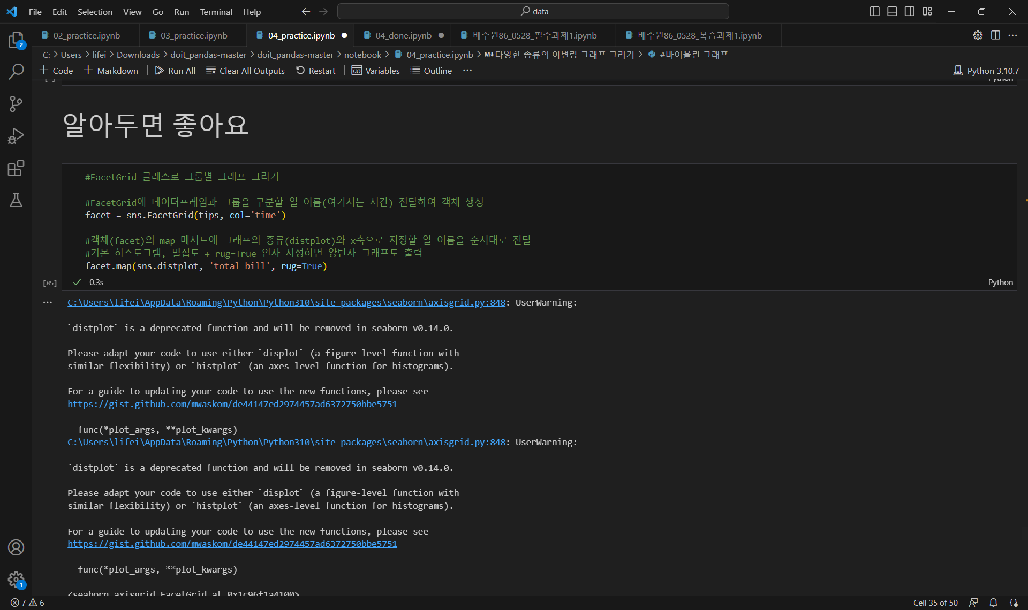Click the data command center search box
Image resolution: width=1028 pixels, height=610 pixels.
[x=533, y=11]
